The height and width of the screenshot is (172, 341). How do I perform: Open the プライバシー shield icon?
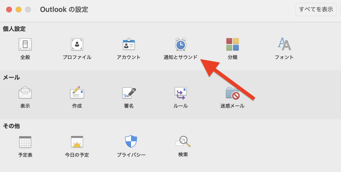click(131, 141)
